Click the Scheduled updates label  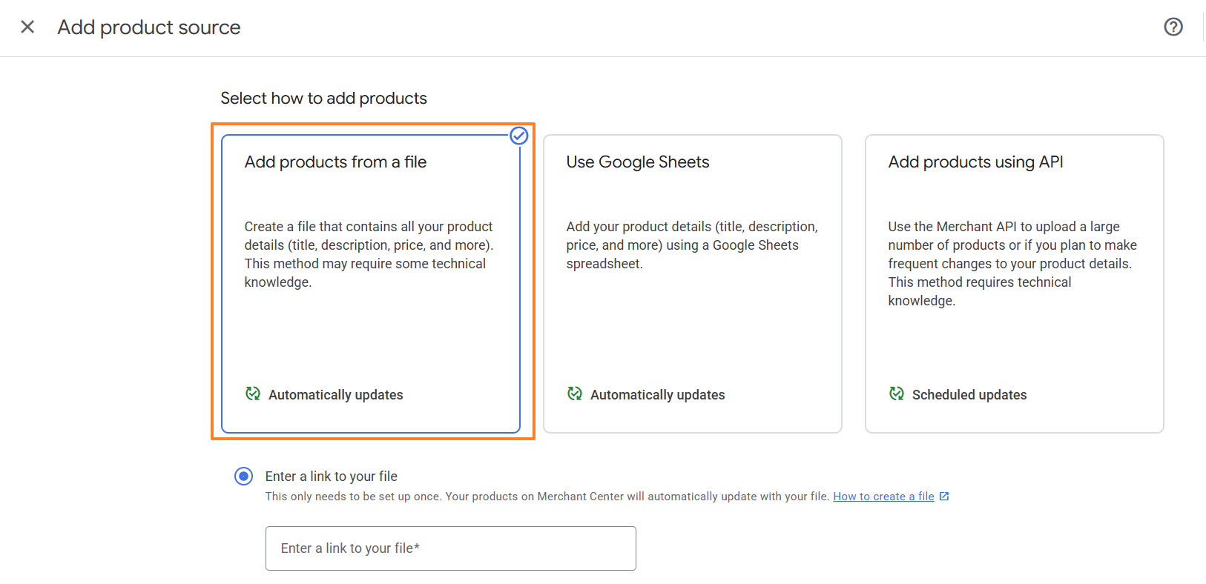(969, 395)
